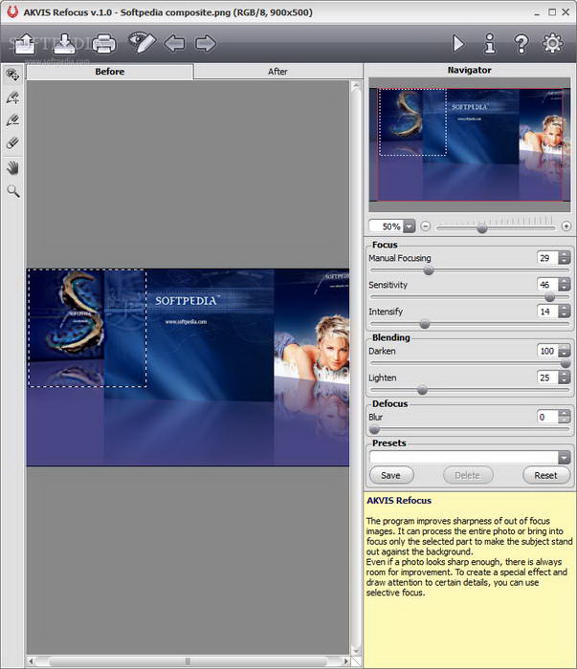Click the Sensitivity stepper arrows

point(565,285)
